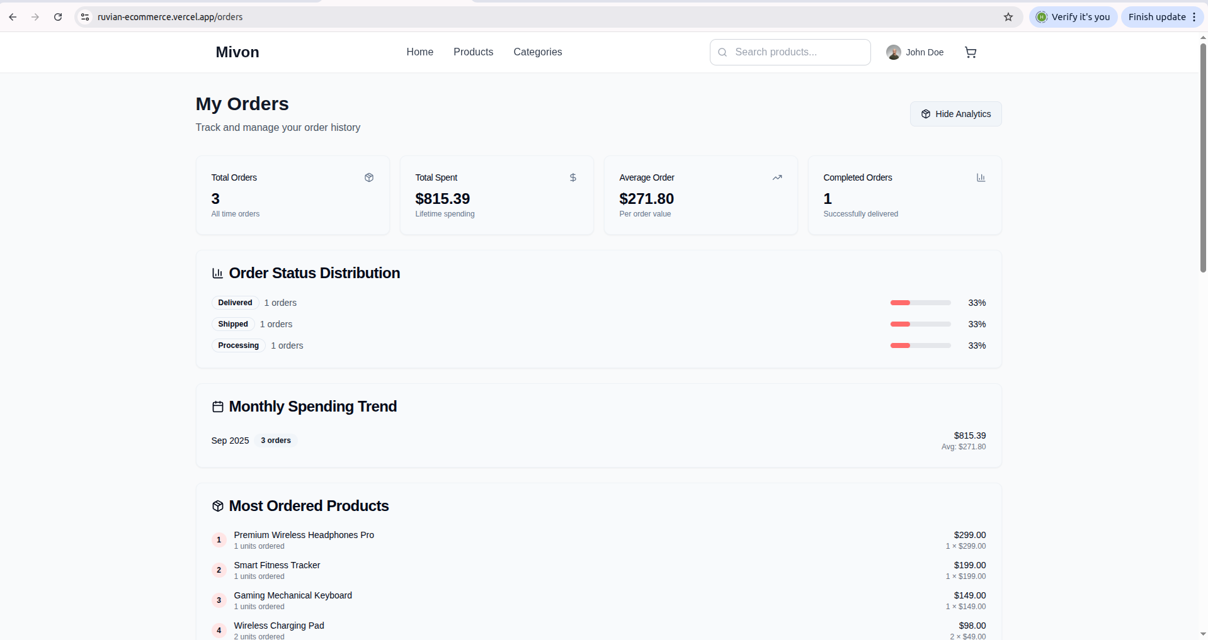
Task: Click the Total Spent $815.39 value
Action: tap(443, 199)
